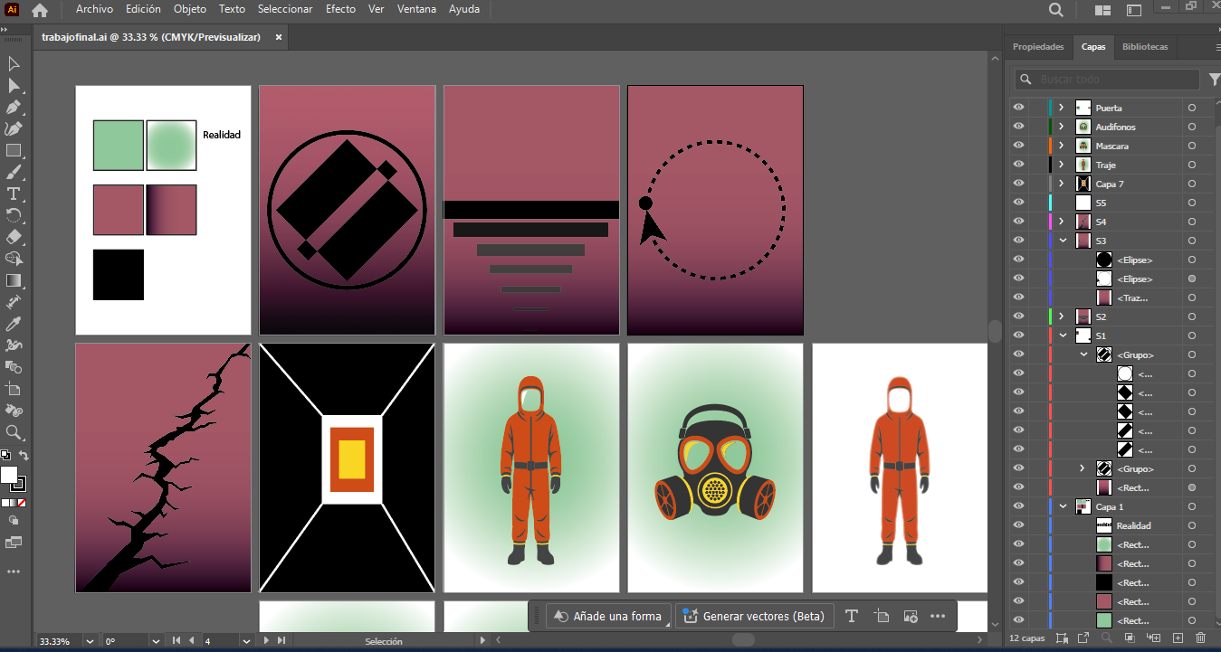Select the Type tool
1221x652 pixels.
click(14, 194)
